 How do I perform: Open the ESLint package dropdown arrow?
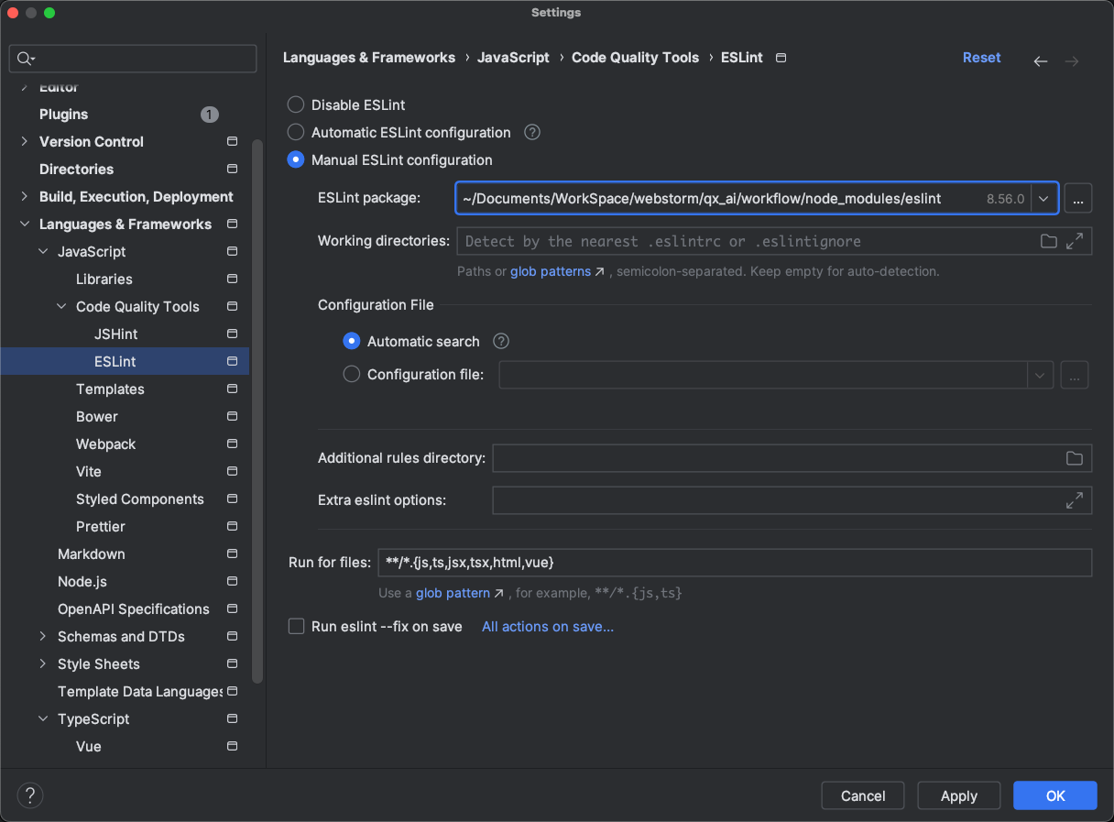pos(1043,198)
